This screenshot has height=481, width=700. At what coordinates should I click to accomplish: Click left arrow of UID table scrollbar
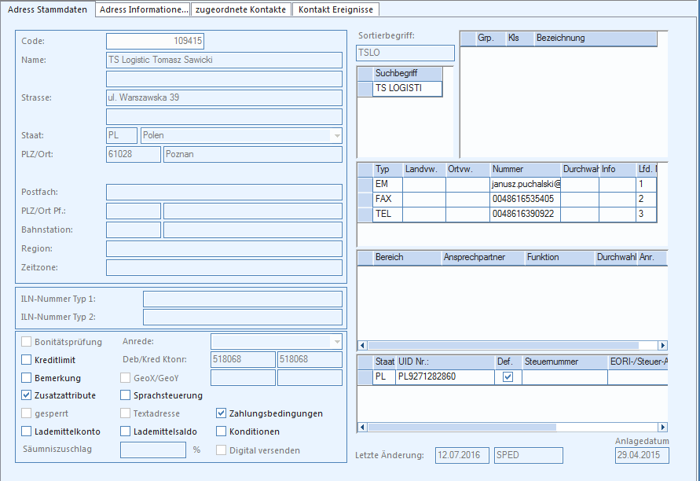pos(362,427)
